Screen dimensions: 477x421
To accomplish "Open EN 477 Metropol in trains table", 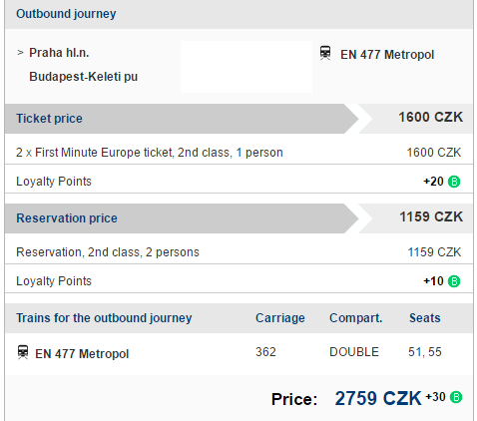I will click(82, 354).
